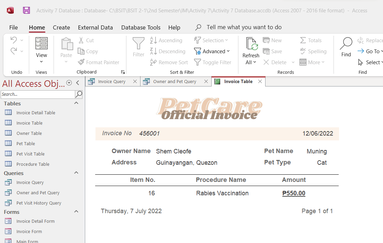Screen dimensions: 383x243
Task: Click the Undo arrow icon
Action: pos(13,40)
